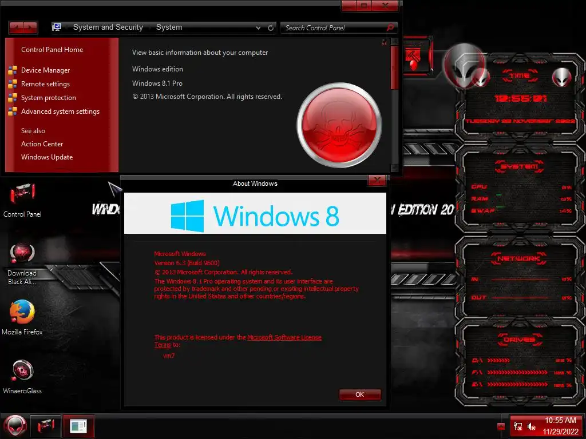Image resolution: width=586 pixels, height=439 pixels.
Task: Click the network IN row
Action: pyautogui.click(x=521, y=279)
